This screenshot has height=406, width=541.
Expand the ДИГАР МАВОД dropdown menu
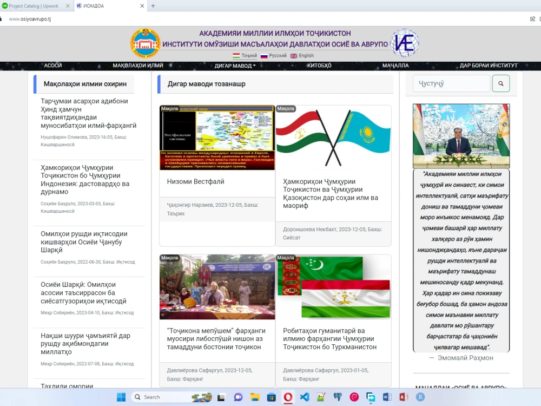coord(235,66)
